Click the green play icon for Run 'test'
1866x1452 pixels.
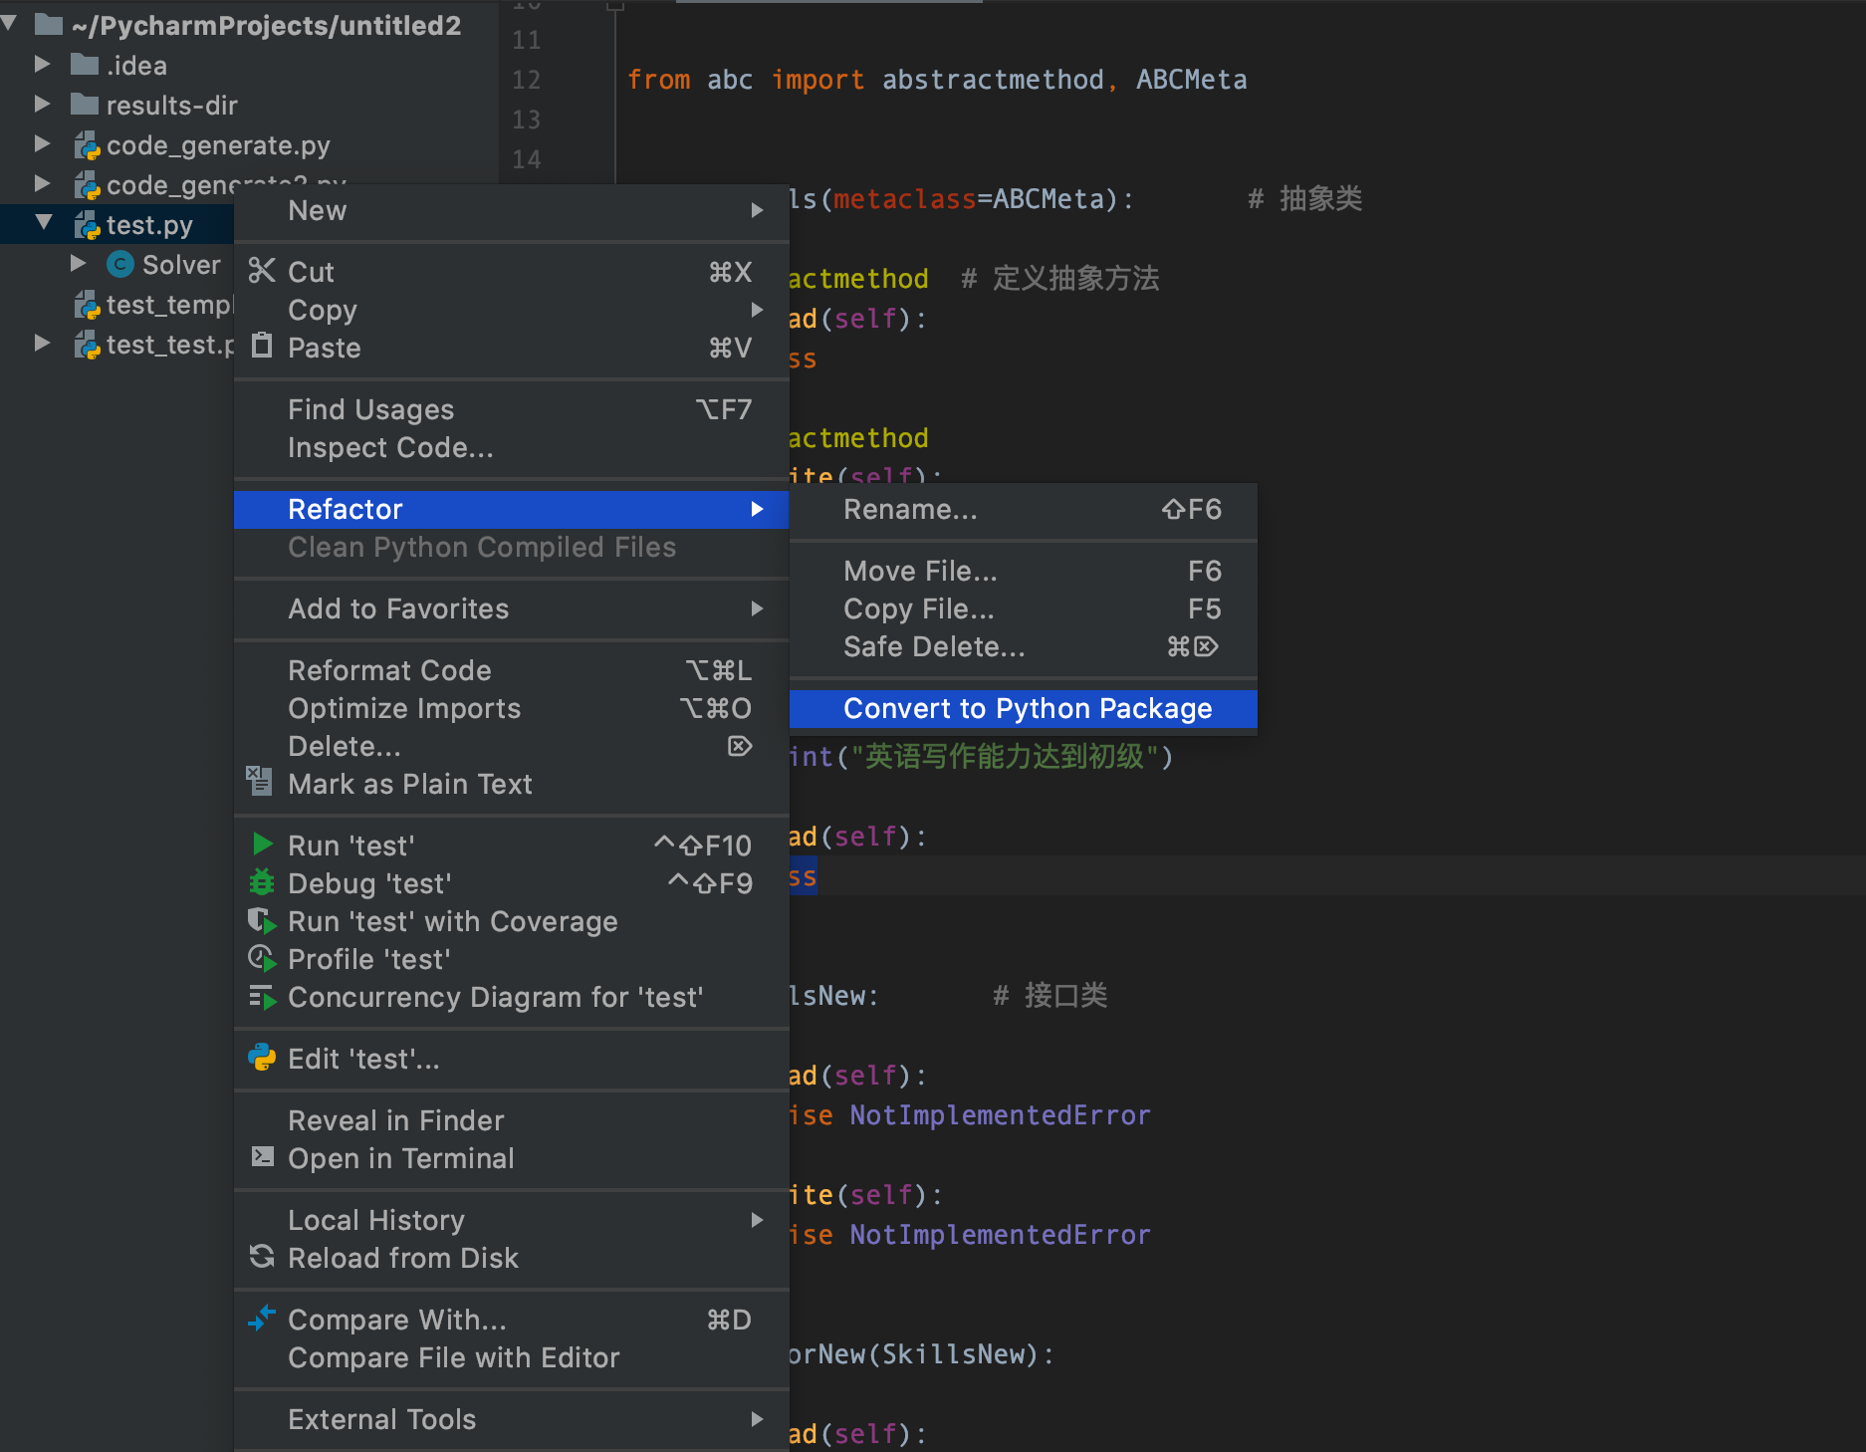263,845
